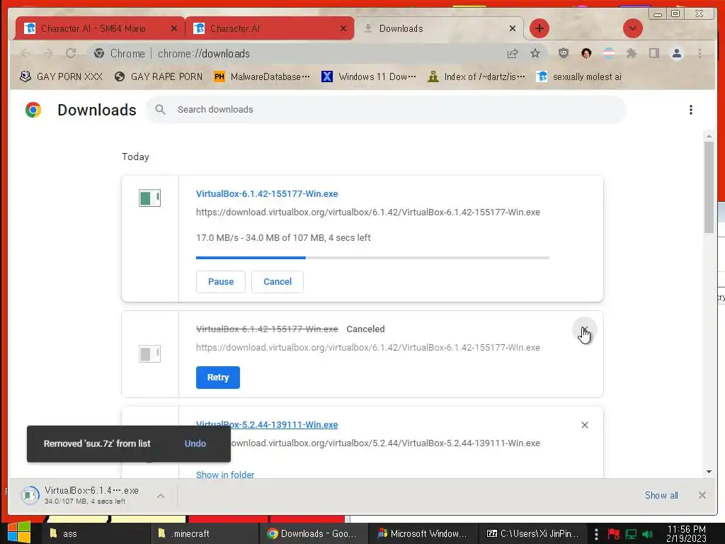
Task: Open the Windows 11 Dow… bookmark
Action: [368, 76]
